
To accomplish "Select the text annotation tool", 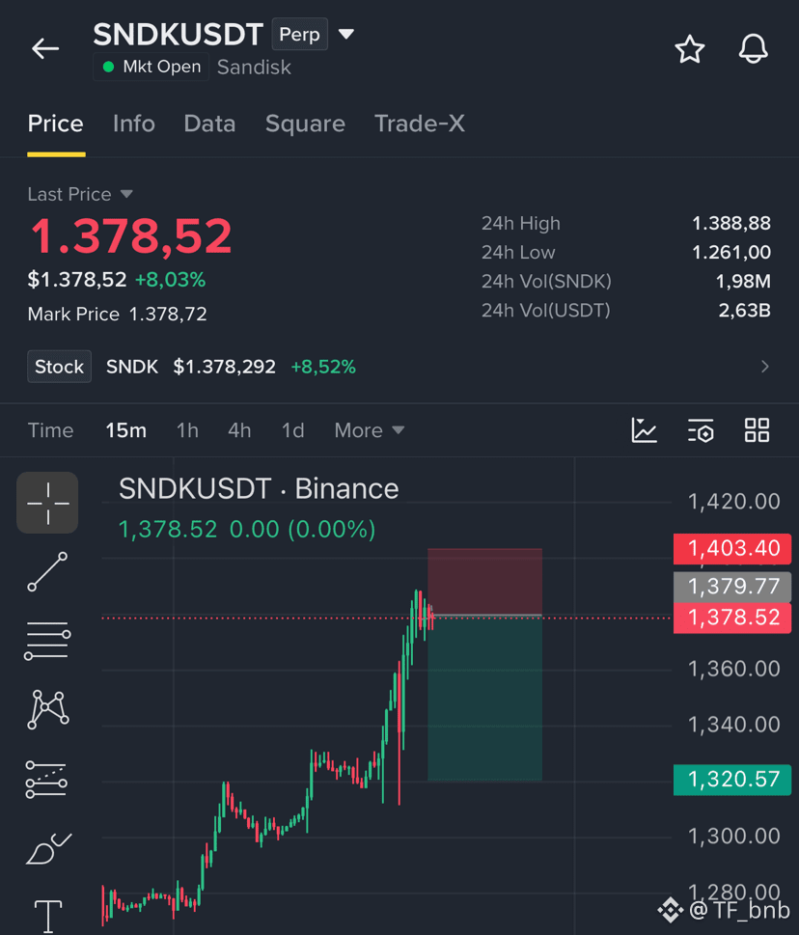I will [x=47, y=916].
